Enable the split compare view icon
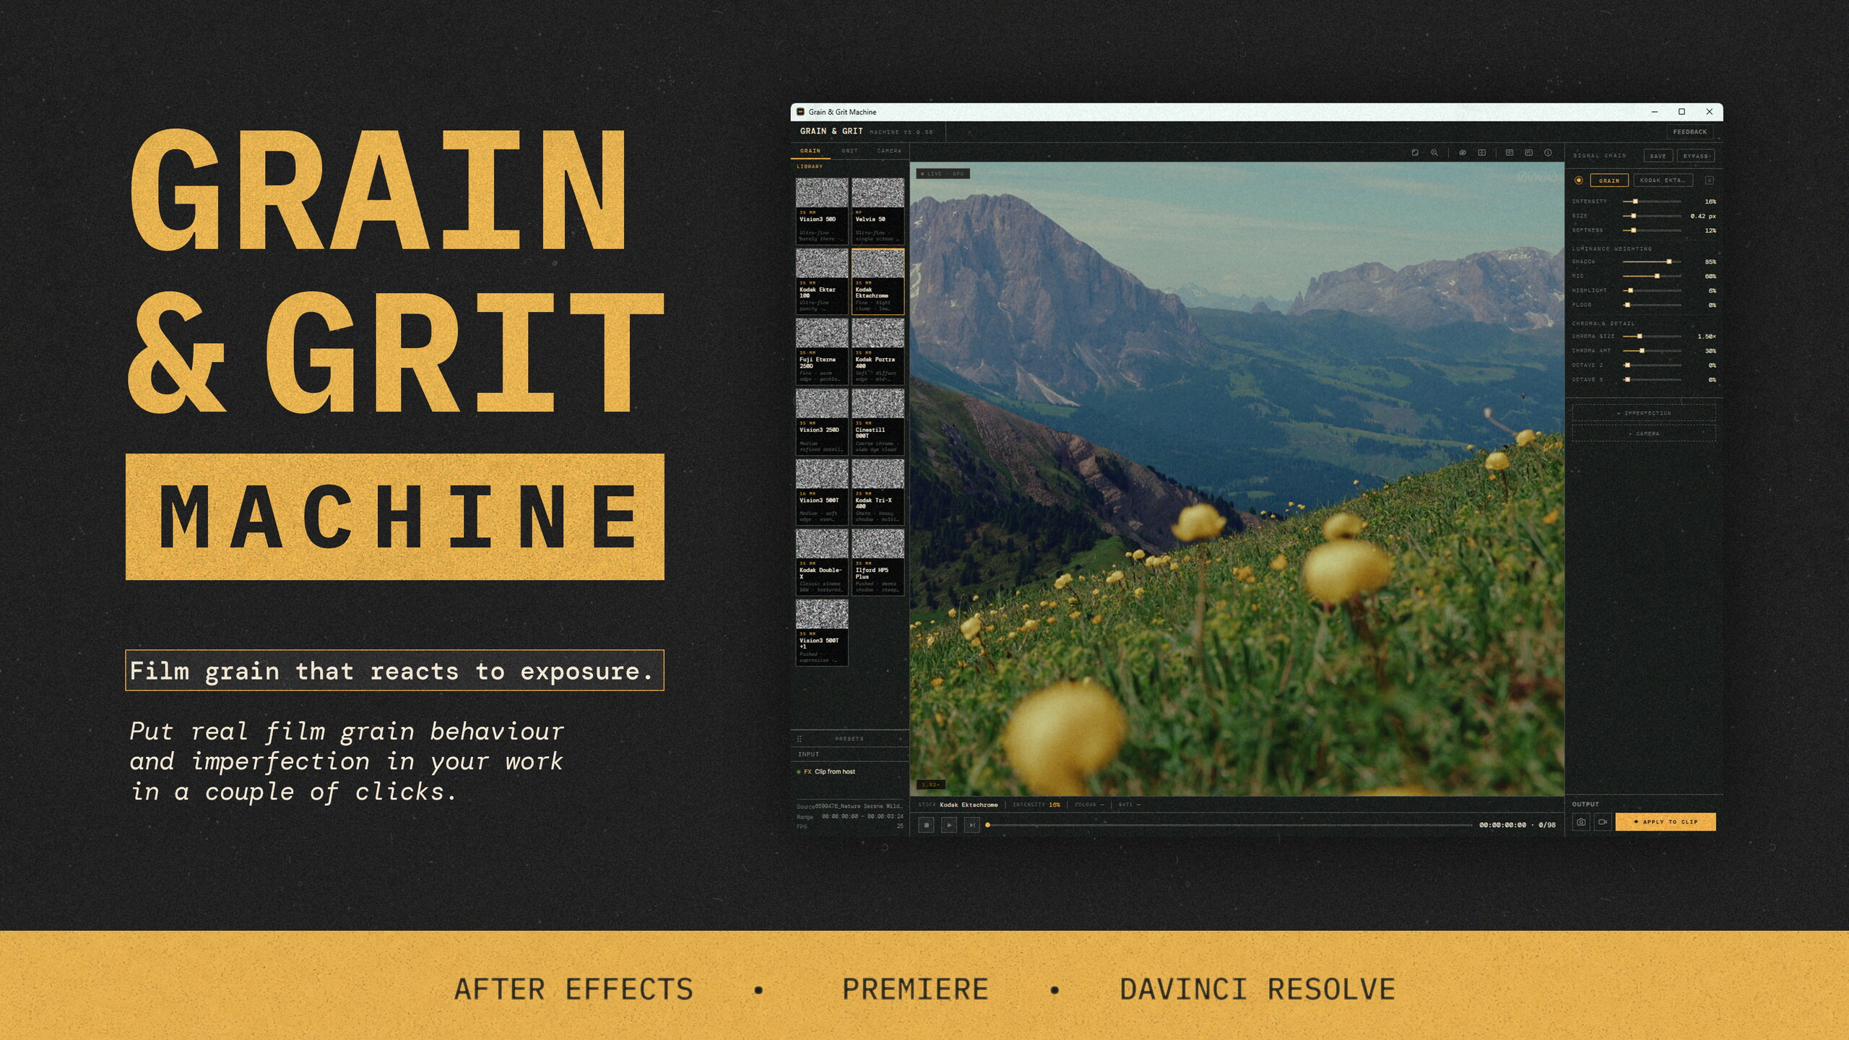This screenshot has width=1849, height=1040. coord(1481,152)
